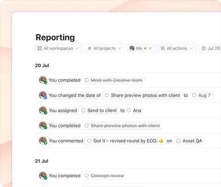The height and width of the screenshot is (187, 221).
Task: Click the chevron on All actions
Action: [x=191, y=48]
